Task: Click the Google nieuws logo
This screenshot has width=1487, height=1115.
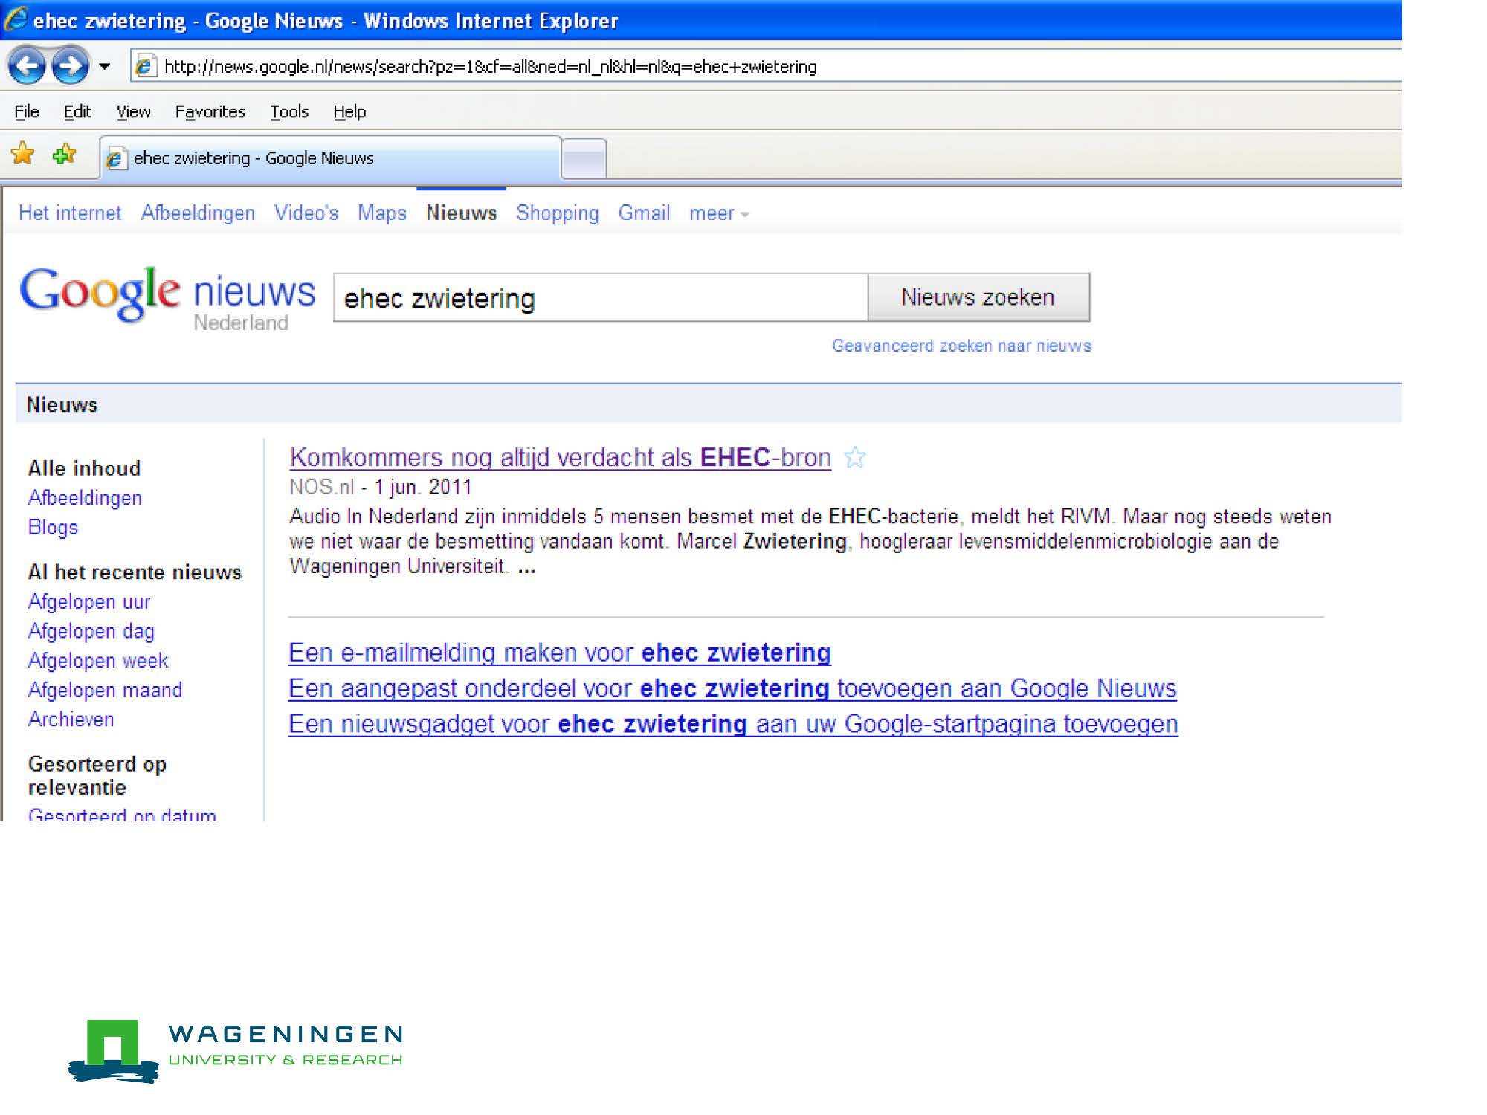Action: point(167,297)
